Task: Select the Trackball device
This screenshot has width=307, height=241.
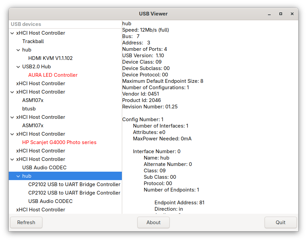Action: point(33,41)
